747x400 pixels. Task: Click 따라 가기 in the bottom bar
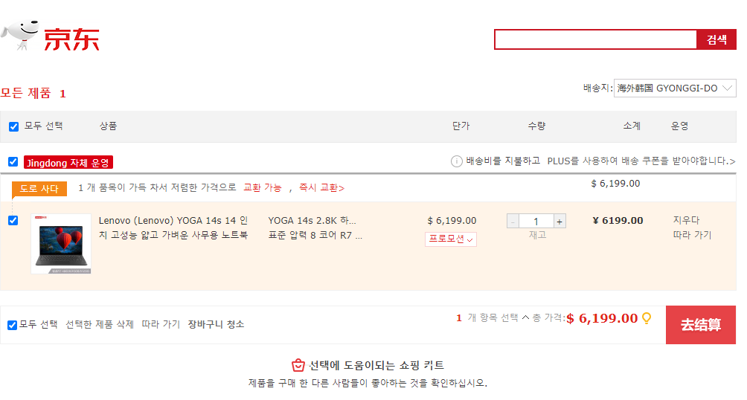click(161, 324)
